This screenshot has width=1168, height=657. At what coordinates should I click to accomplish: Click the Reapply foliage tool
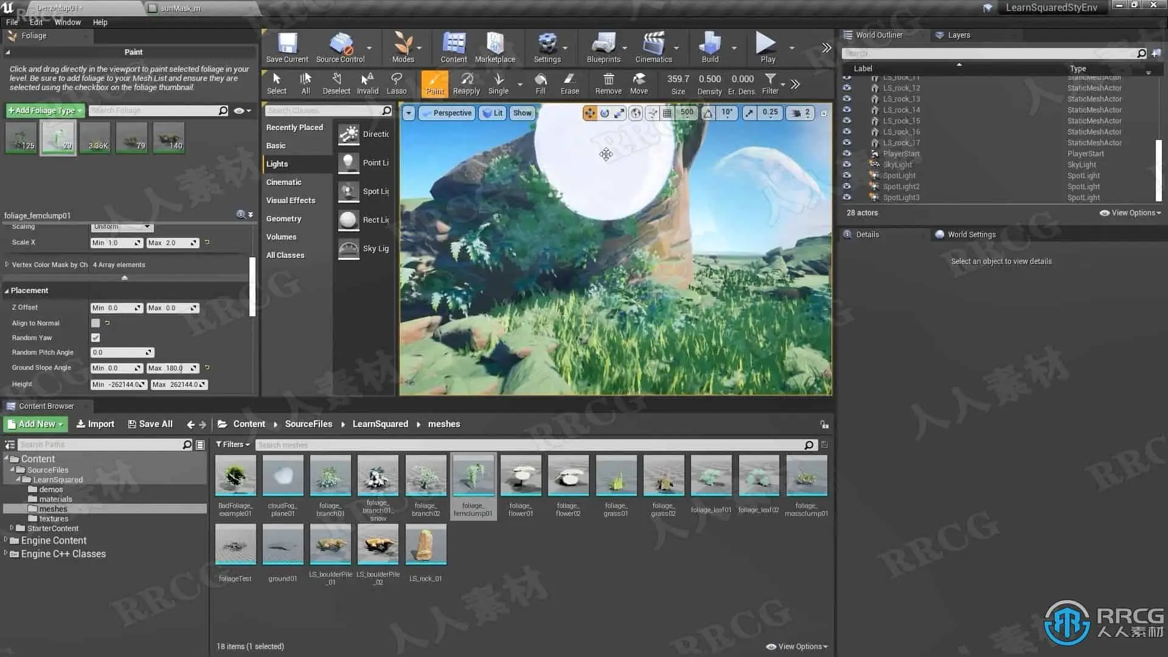point(466,84)
